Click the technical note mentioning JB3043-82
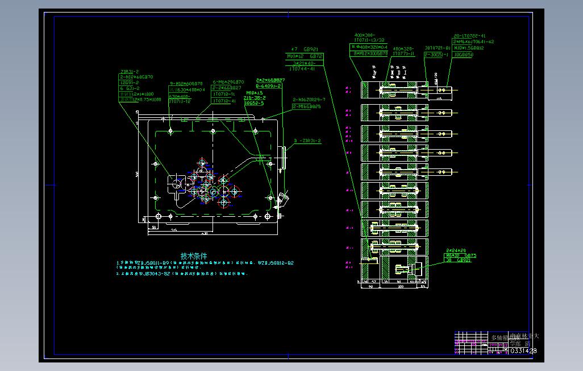This screenshot has width=583, height=371. 182,274
